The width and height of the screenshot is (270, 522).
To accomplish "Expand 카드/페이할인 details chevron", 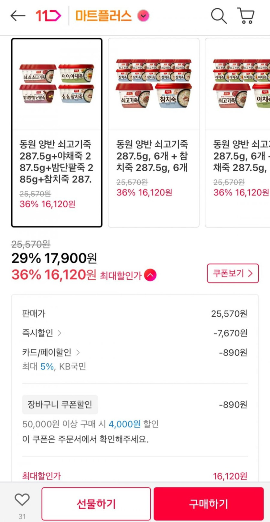I will (x=78, y=352).
